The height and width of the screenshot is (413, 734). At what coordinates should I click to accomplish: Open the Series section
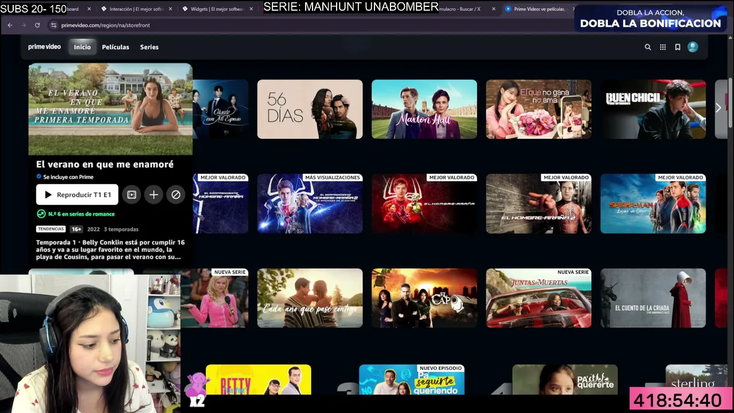[x=149, y=47]
